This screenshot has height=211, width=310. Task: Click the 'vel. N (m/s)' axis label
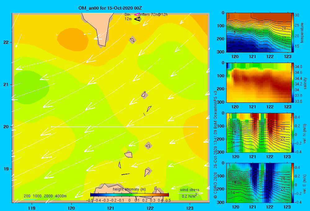pos(305,134)
